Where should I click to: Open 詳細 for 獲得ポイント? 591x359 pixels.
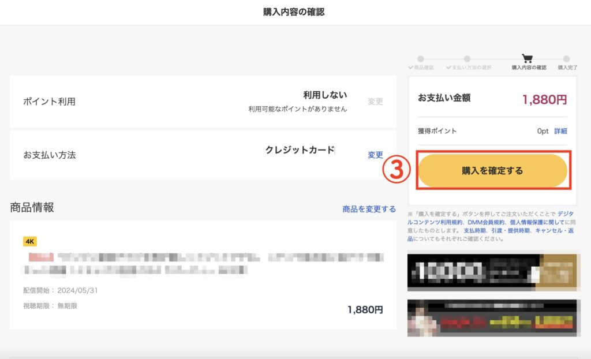coord(560,131)
